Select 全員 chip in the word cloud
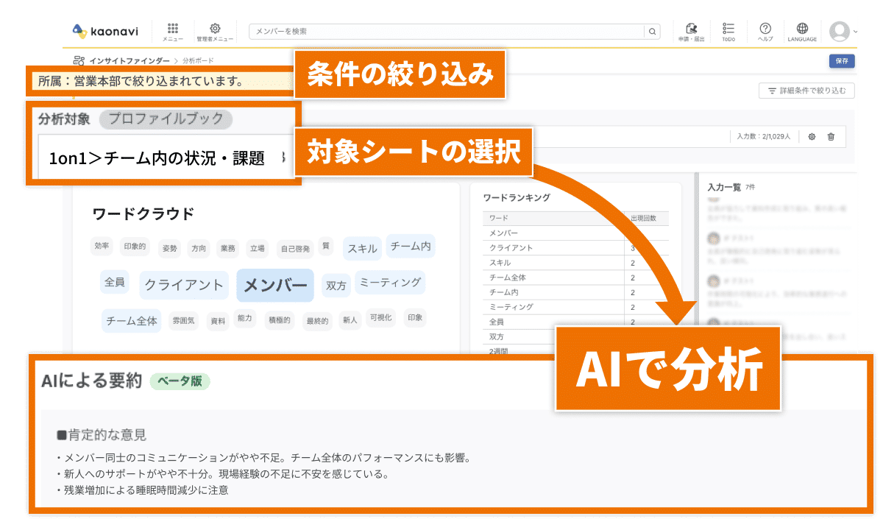 coord(115,282)
